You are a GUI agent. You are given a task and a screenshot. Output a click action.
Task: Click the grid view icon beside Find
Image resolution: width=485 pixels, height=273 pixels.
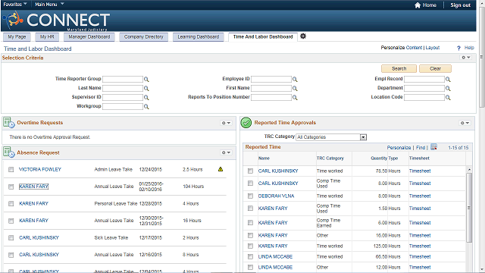pyautogui.click(x=433, y=147)
